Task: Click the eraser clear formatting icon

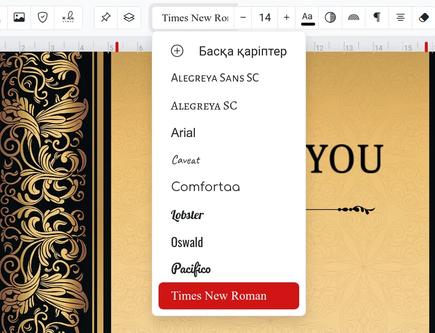Action: (423, 18)
